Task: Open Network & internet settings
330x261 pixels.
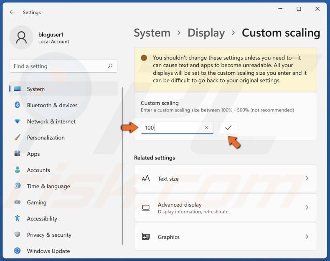Action: [63, 121]
